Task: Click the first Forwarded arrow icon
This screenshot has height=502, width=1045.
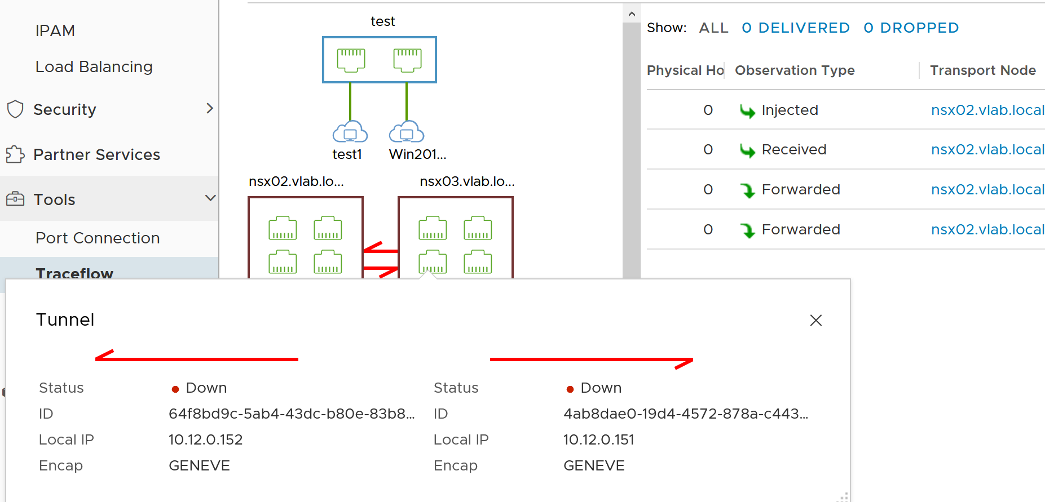Action: 748,190
